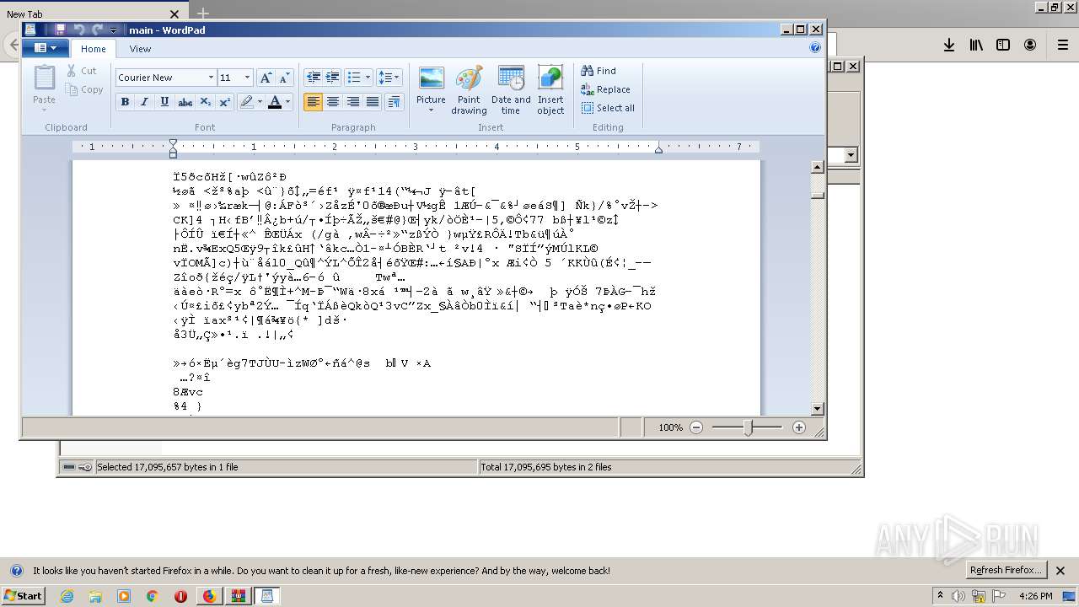Click the Paste clipboard icon
Screen dimensions: 1079x607
coord(44,78)
